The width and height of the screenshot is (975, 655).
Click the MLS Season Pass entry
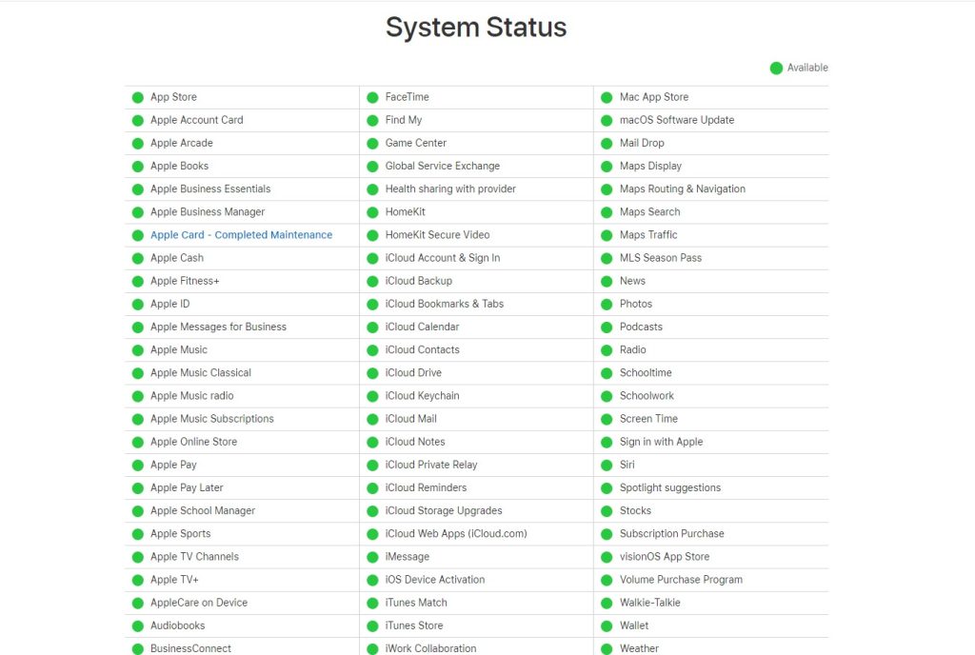(x=661, y=258)
